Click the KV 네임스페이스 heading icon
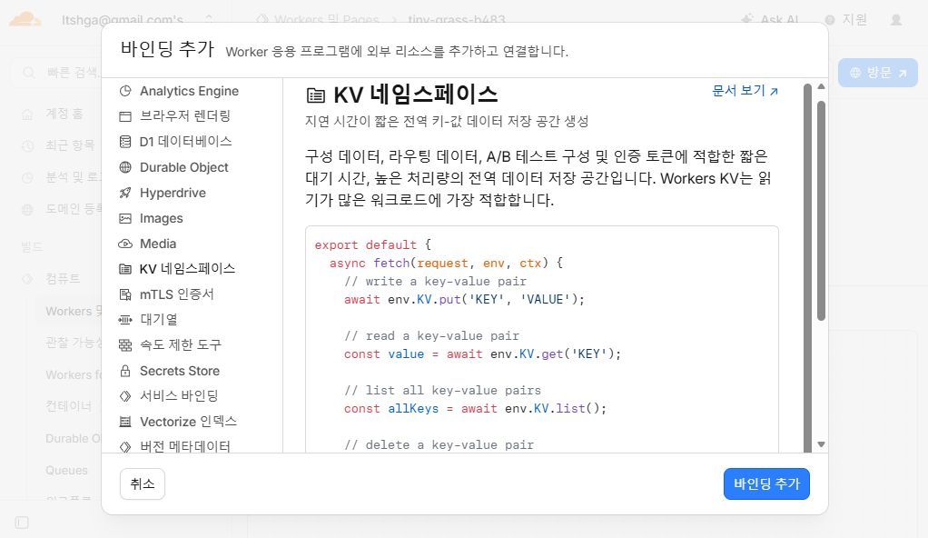This screenshot has width=928, height=538. tap(315, 95)
